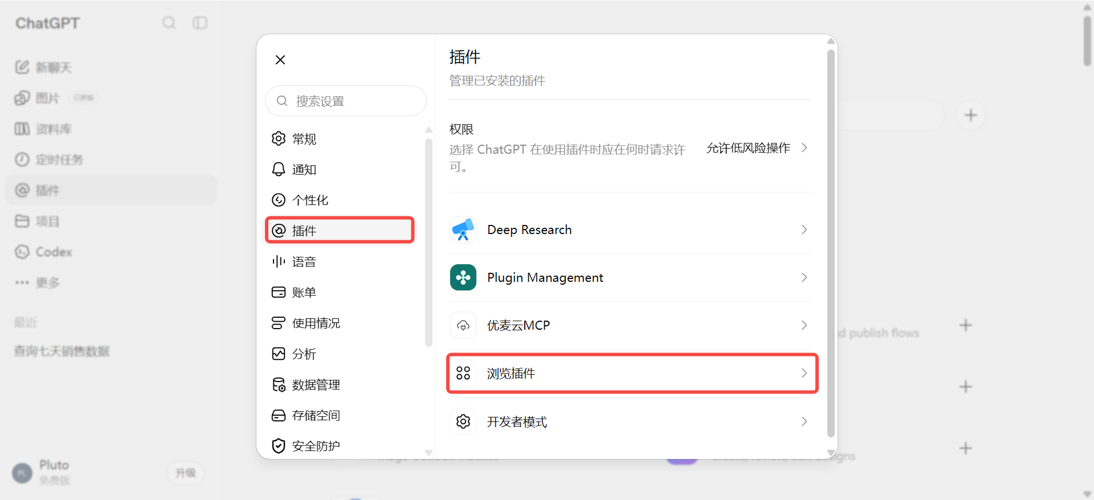Switch to the 通知 settings tab

point(340,169)
